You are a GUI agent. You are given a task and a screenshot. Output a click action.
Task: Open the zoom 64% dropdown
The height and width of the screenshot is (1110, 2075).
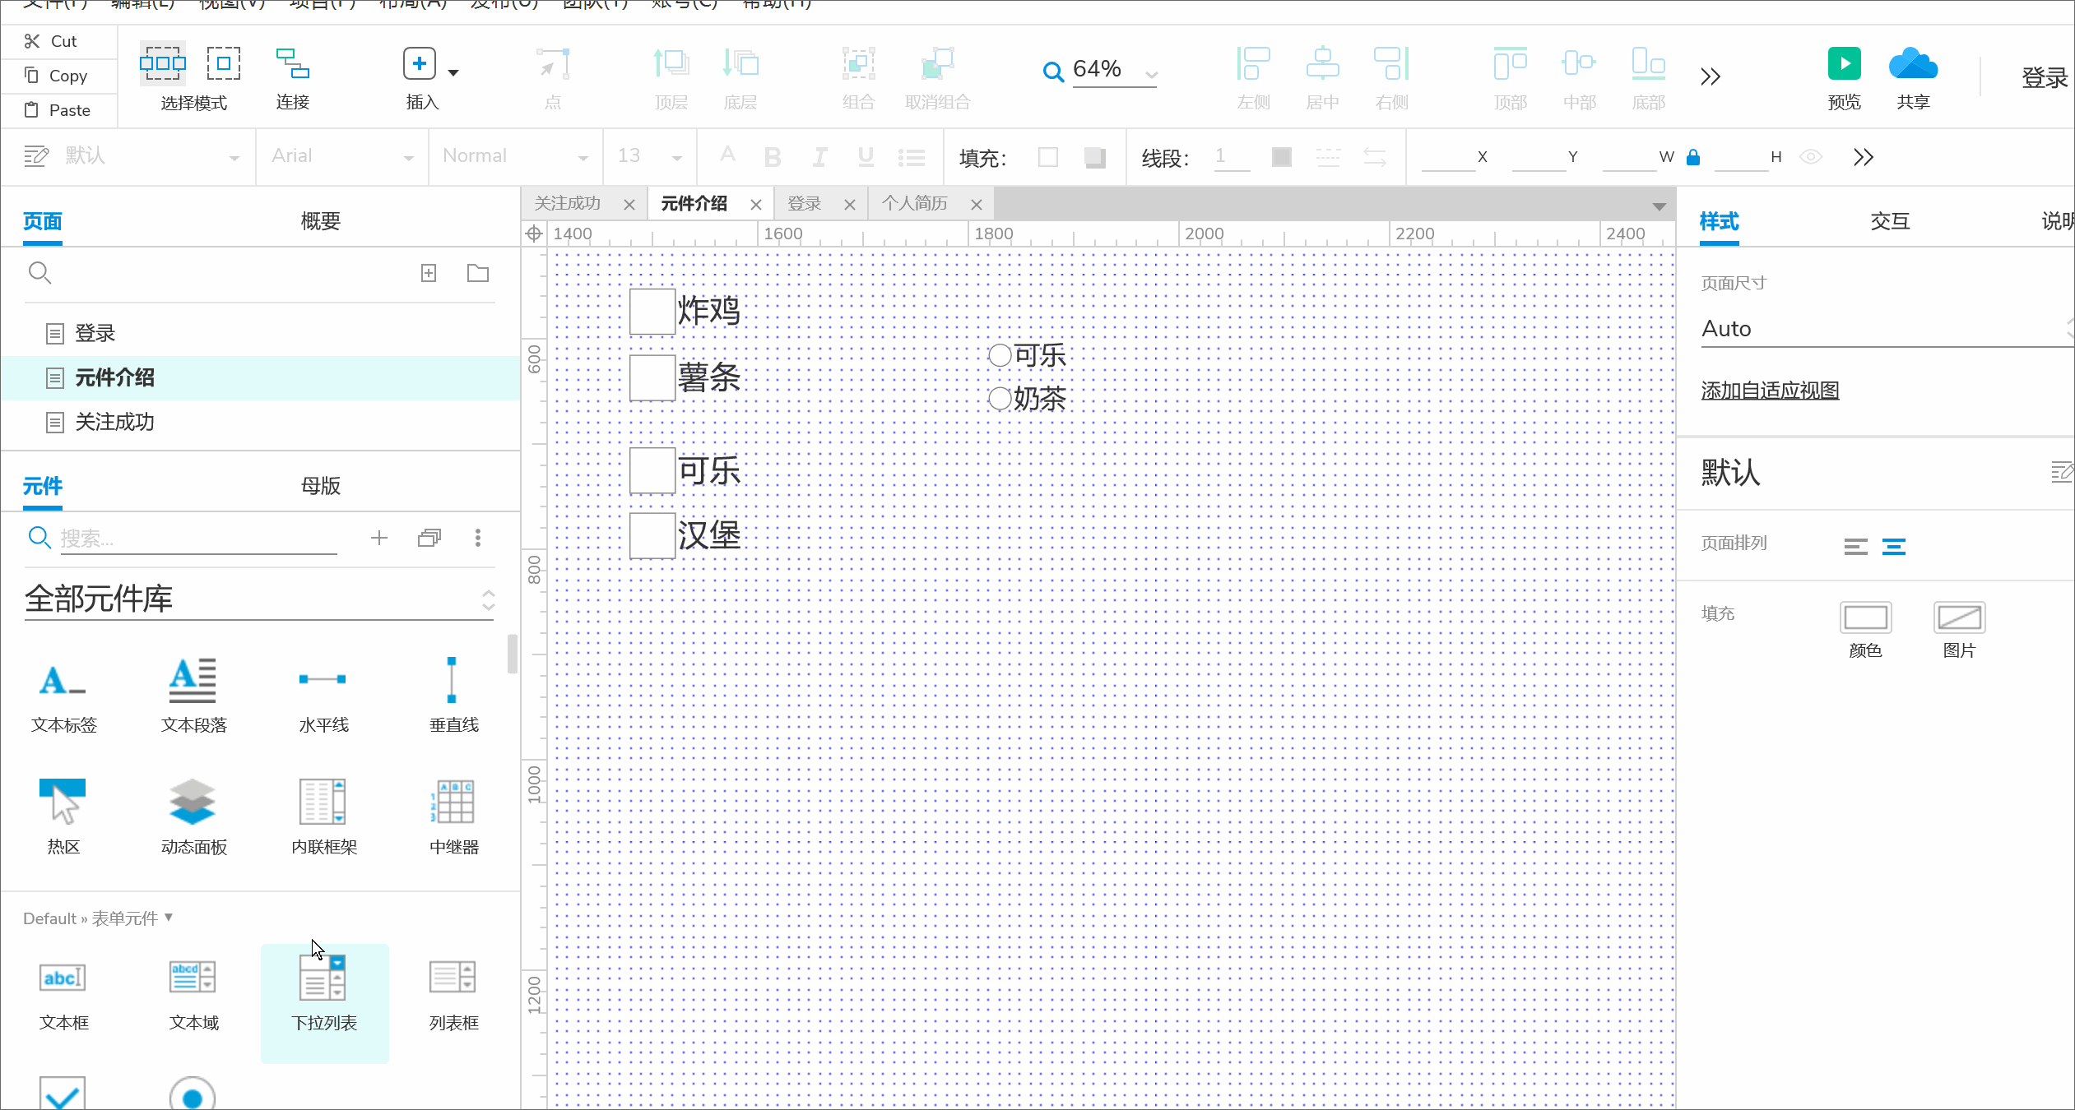(1151, 74)
